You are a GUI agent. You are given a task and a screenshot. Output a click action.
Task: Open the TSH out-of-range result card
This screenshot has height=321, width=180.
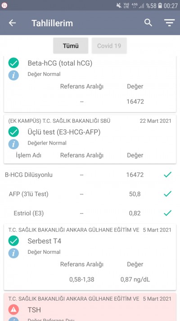90,307
